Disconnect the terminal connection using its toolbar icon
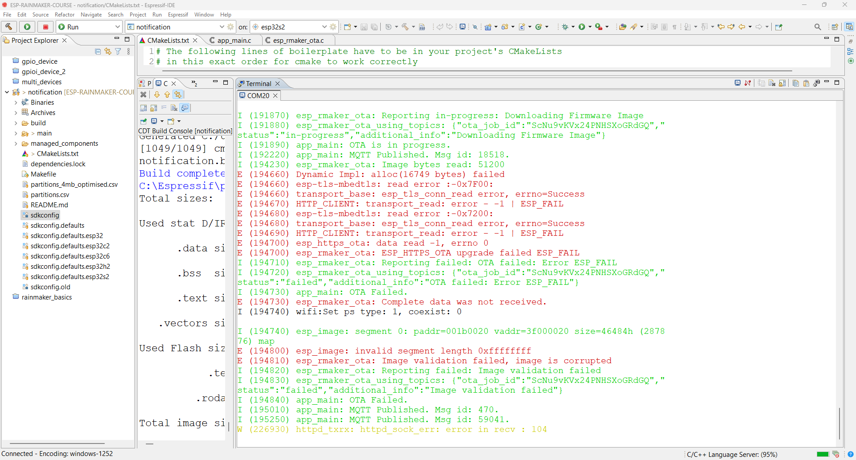The image size is (856, 460). click(748, 83)
